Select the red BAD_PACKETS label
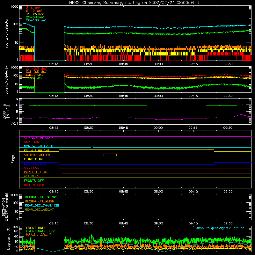Image resolution: width=255 pixels, height=255 pixels. point(35,185)
